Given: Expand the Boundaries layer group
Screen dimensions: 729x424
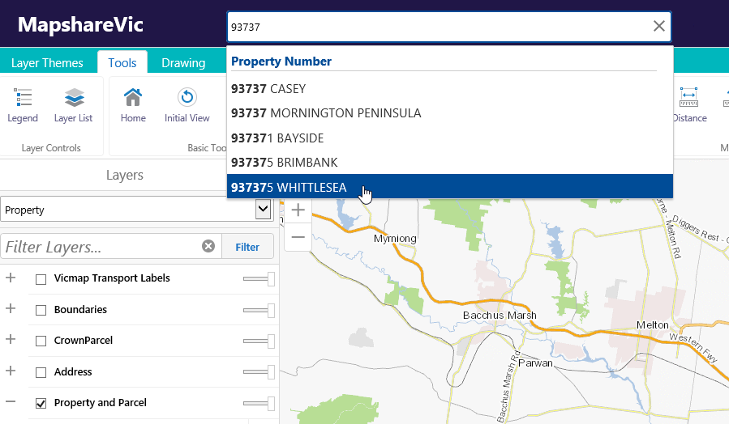Looking at the screenshot, I should (11, 308).
